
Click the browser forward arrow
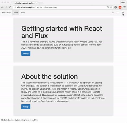(6, 7)
